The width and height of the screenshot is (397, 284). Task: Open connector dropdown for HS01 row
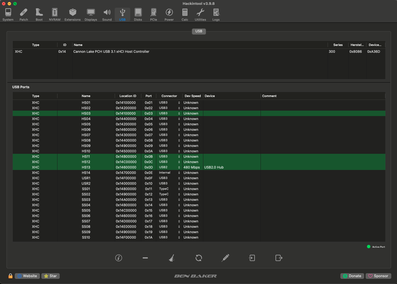click(170, 103)
